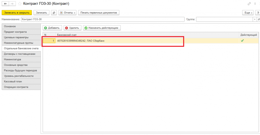Viewport: 260px width, 135px height.
Task: Switch to the Целевые параметры tab
Action: (x=21, y=37)
